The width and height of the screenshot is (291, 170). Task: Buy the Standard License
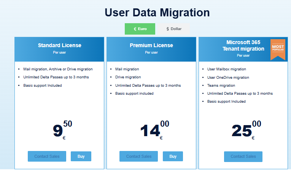(x=81, y=156)
